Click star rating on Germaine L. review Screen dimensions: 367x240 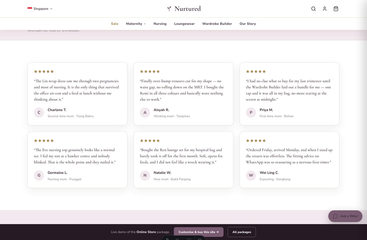click(x=44, y=141)
